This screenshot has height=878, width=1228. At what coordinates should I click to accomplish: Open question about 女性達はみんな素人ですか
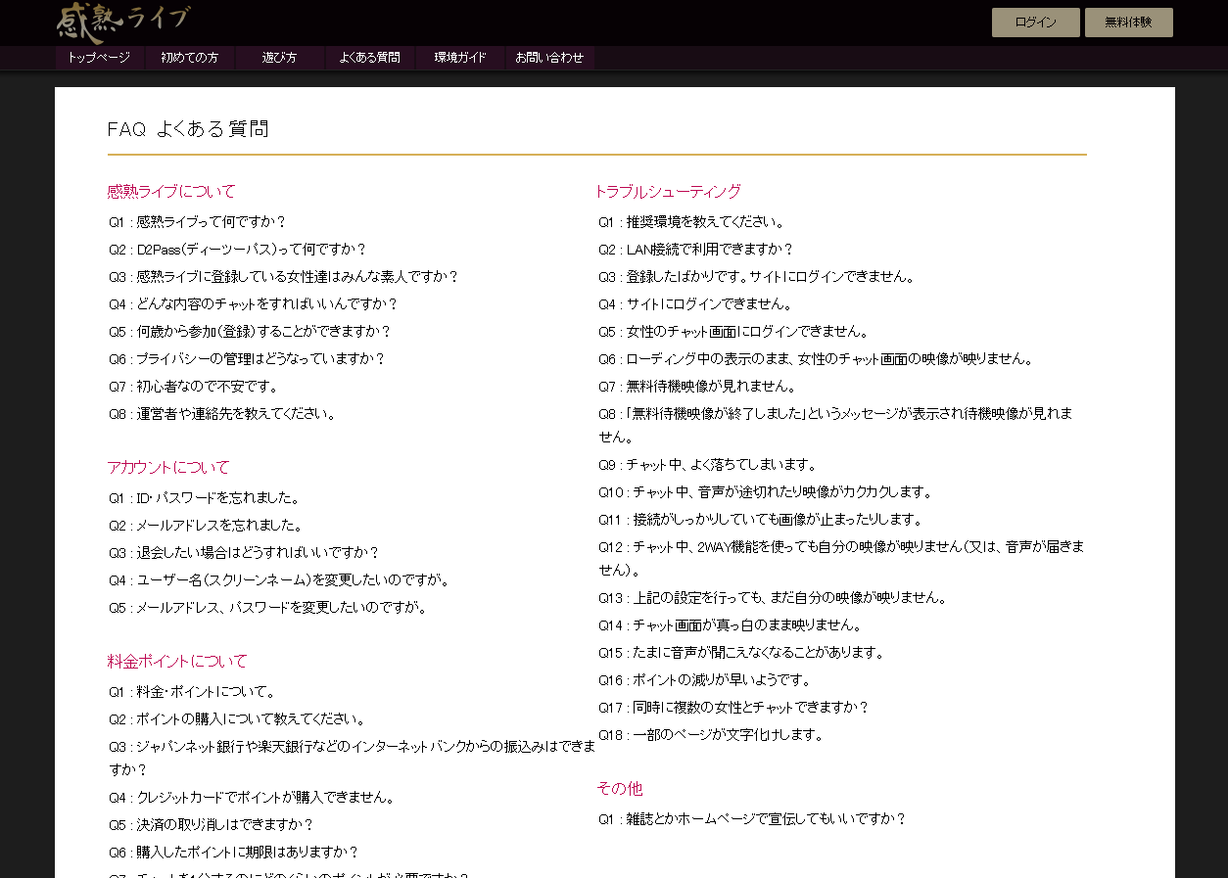click(284, 277)
